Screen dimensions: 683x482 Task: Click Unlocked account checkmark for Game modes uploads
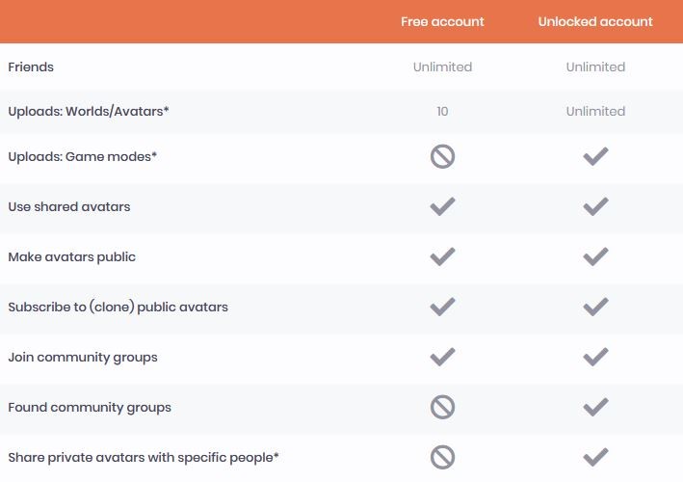[x=595, y=156]
